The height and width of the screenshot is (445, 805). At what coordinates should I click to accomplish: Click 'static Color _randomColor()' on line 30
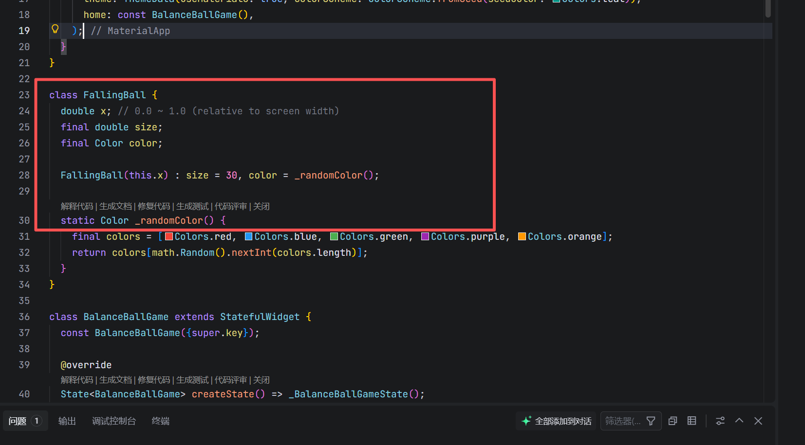coord(137,220)
